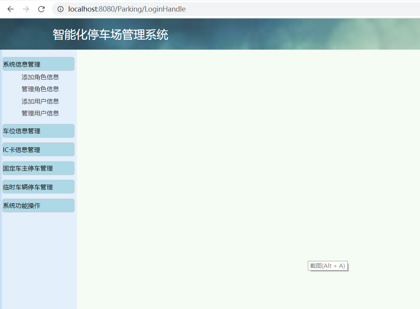The image size is (420, 309).
Task: Open 添加角色信息 link
Action: click(x=40, y=77)
